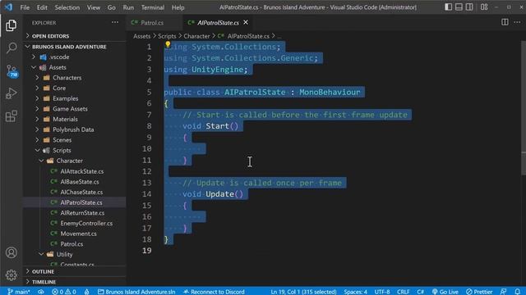Open the Selection menu
526x295 pixels.
[x=67, y=7]
